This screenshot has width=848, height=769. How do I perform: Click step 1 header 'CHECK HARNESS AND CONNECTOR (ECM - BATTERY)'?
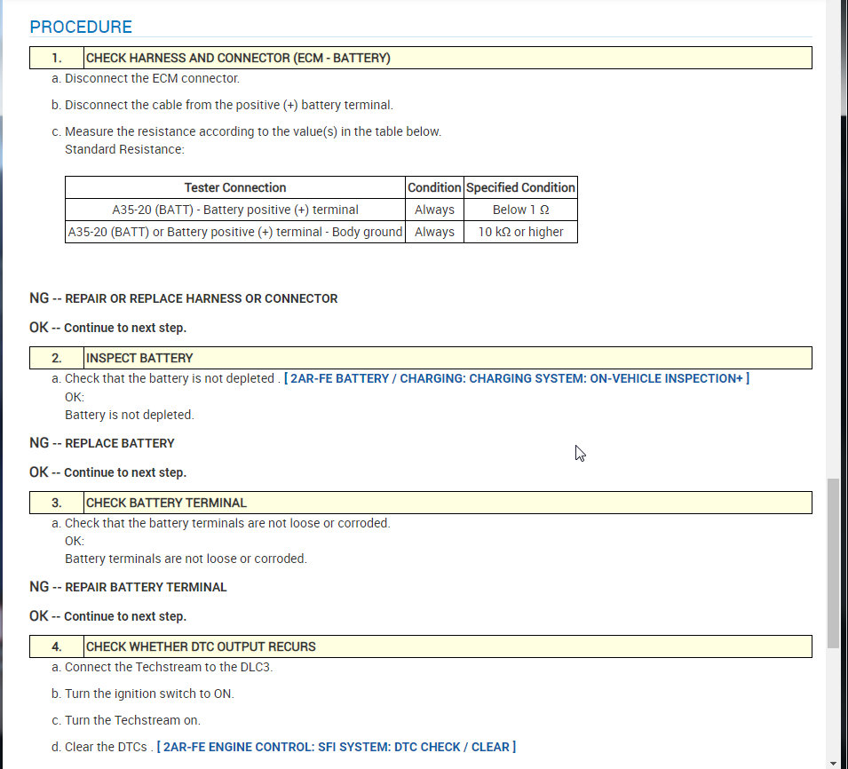[x=448, y=58]
